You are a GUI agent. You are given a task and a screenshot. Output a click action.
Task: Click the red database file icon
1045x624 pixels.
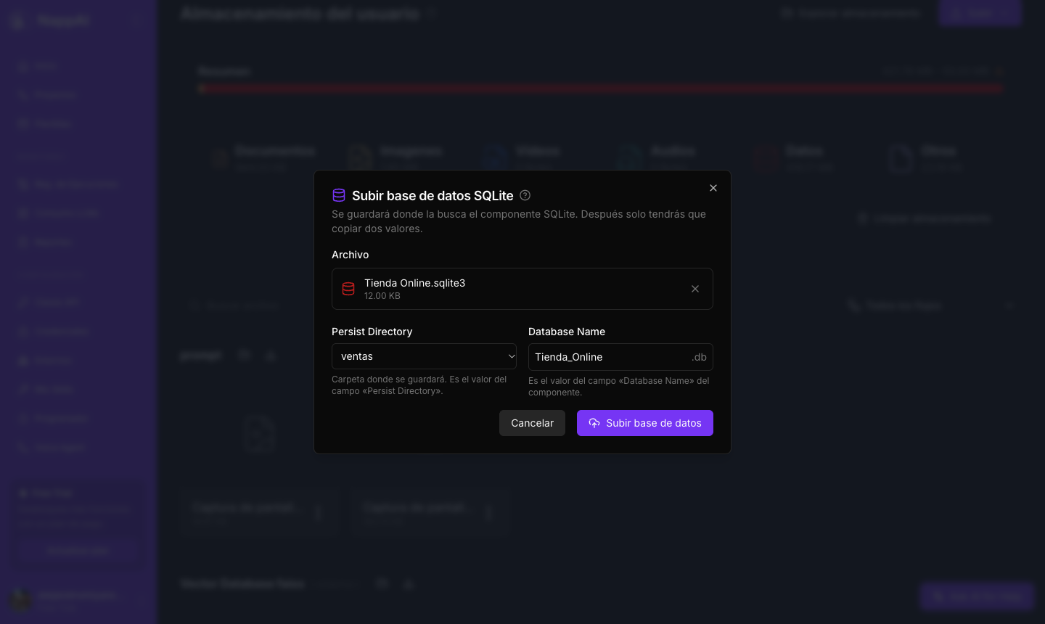(348, 289)
